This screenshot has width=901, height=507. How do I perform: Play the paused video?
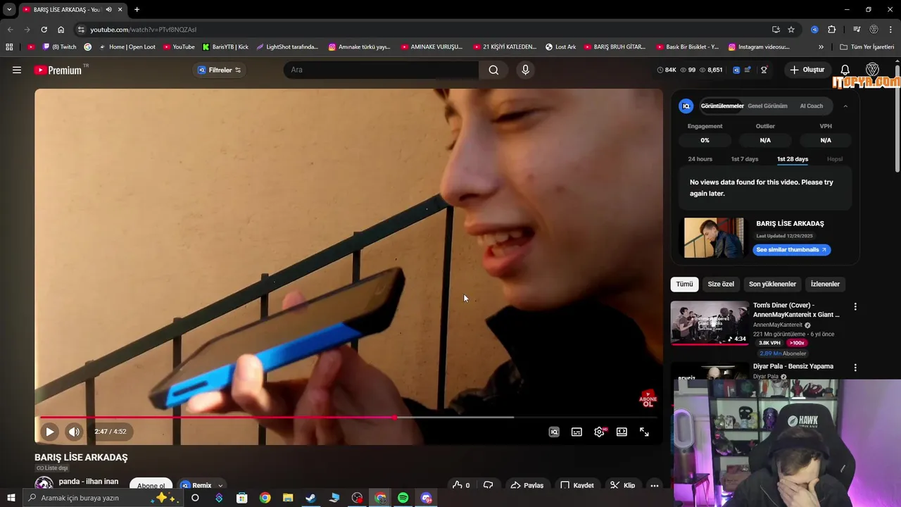[49, 432]
